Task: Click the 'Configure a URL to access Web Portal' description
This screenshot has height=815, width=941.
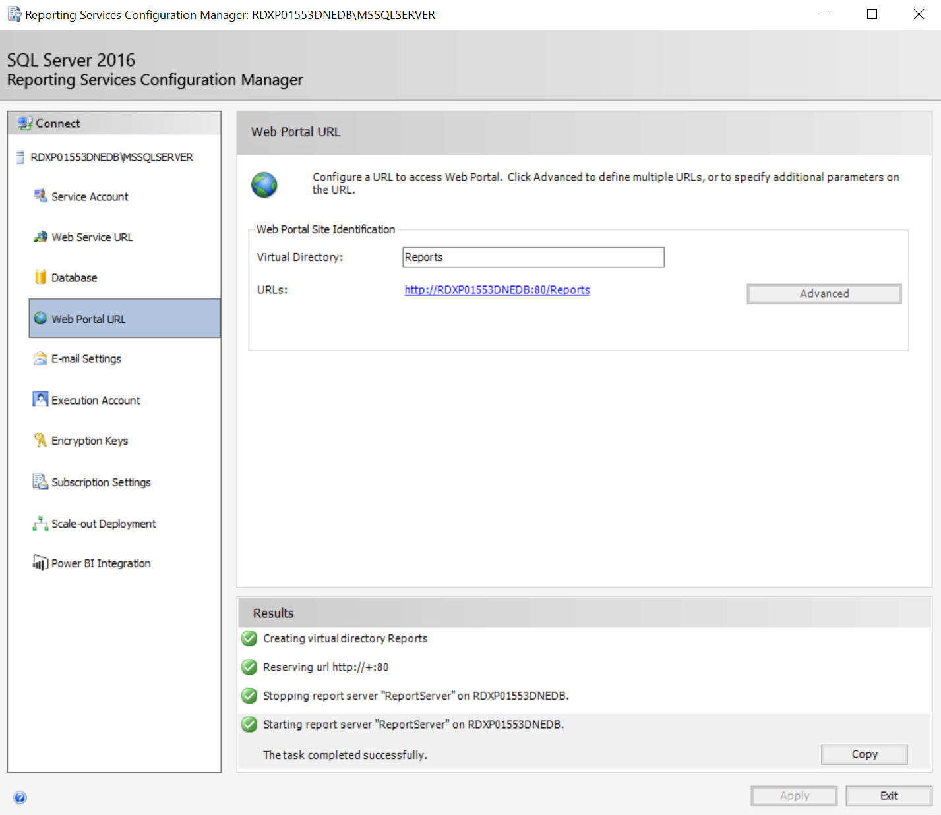Action: 606,183
